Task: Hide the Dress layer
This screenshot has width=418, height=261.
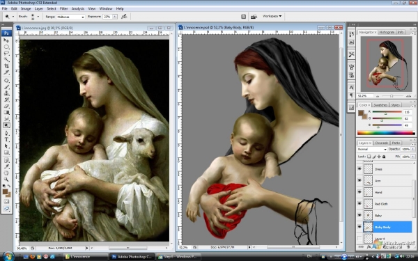Action: [x=359, y=169]
